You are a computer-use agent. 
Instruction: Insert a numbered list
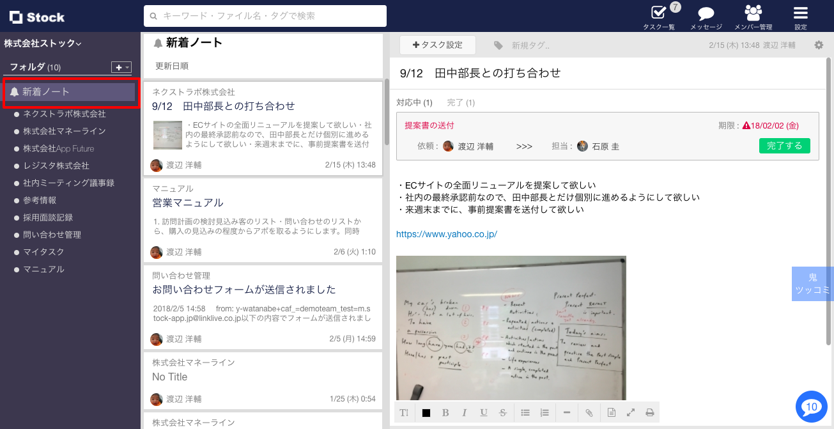[544, 412]
